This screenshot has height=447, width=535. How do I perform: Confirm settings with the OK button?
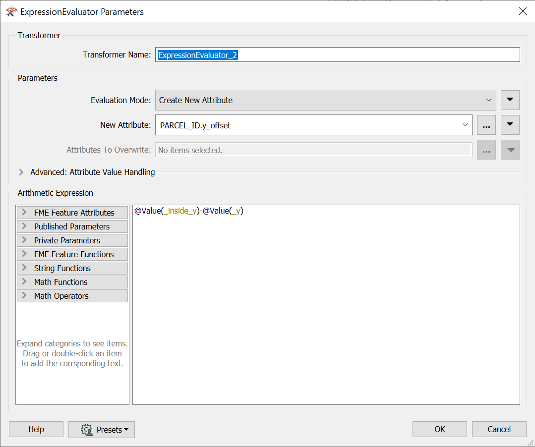click(x=439, y=429)
